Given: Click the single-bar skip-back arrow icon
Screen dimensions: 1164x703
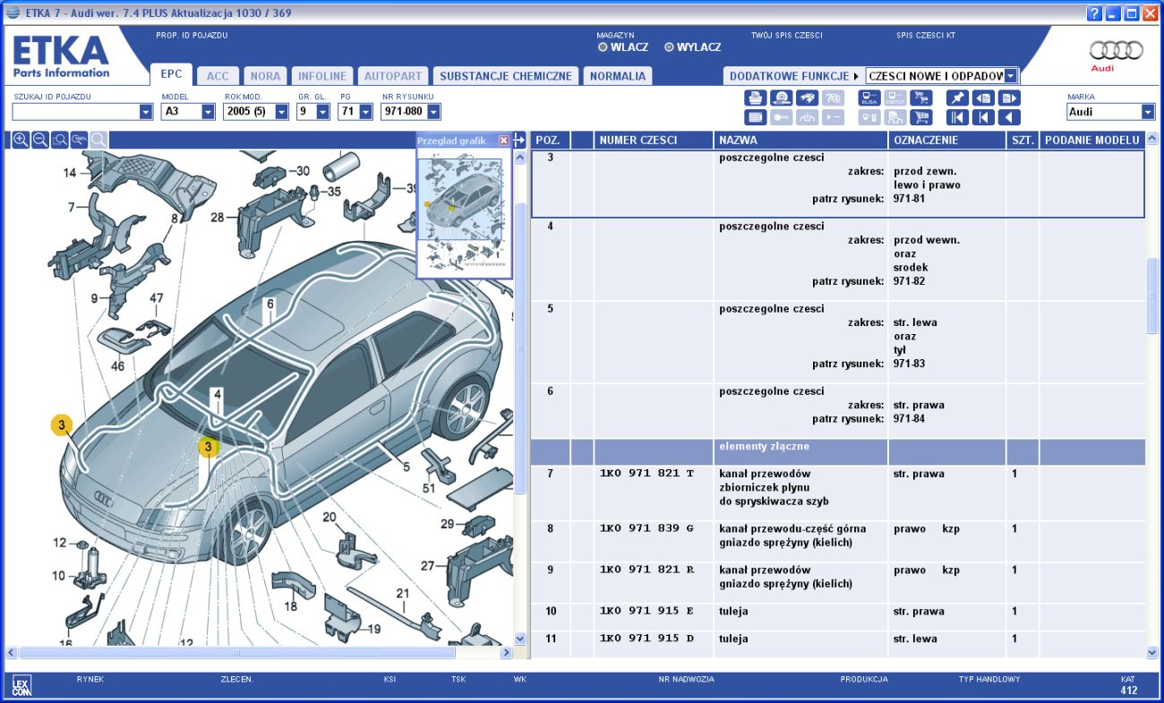Looking at the screenshot, I should coord(983,117).
